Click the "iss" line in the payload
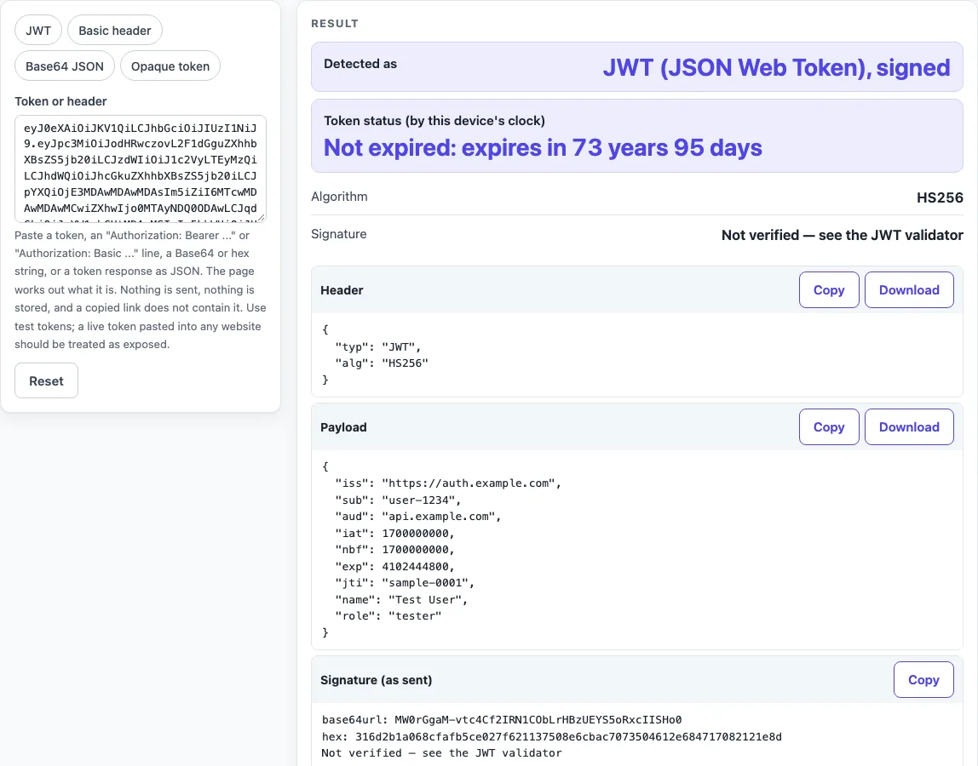 [x=448, y=483]
